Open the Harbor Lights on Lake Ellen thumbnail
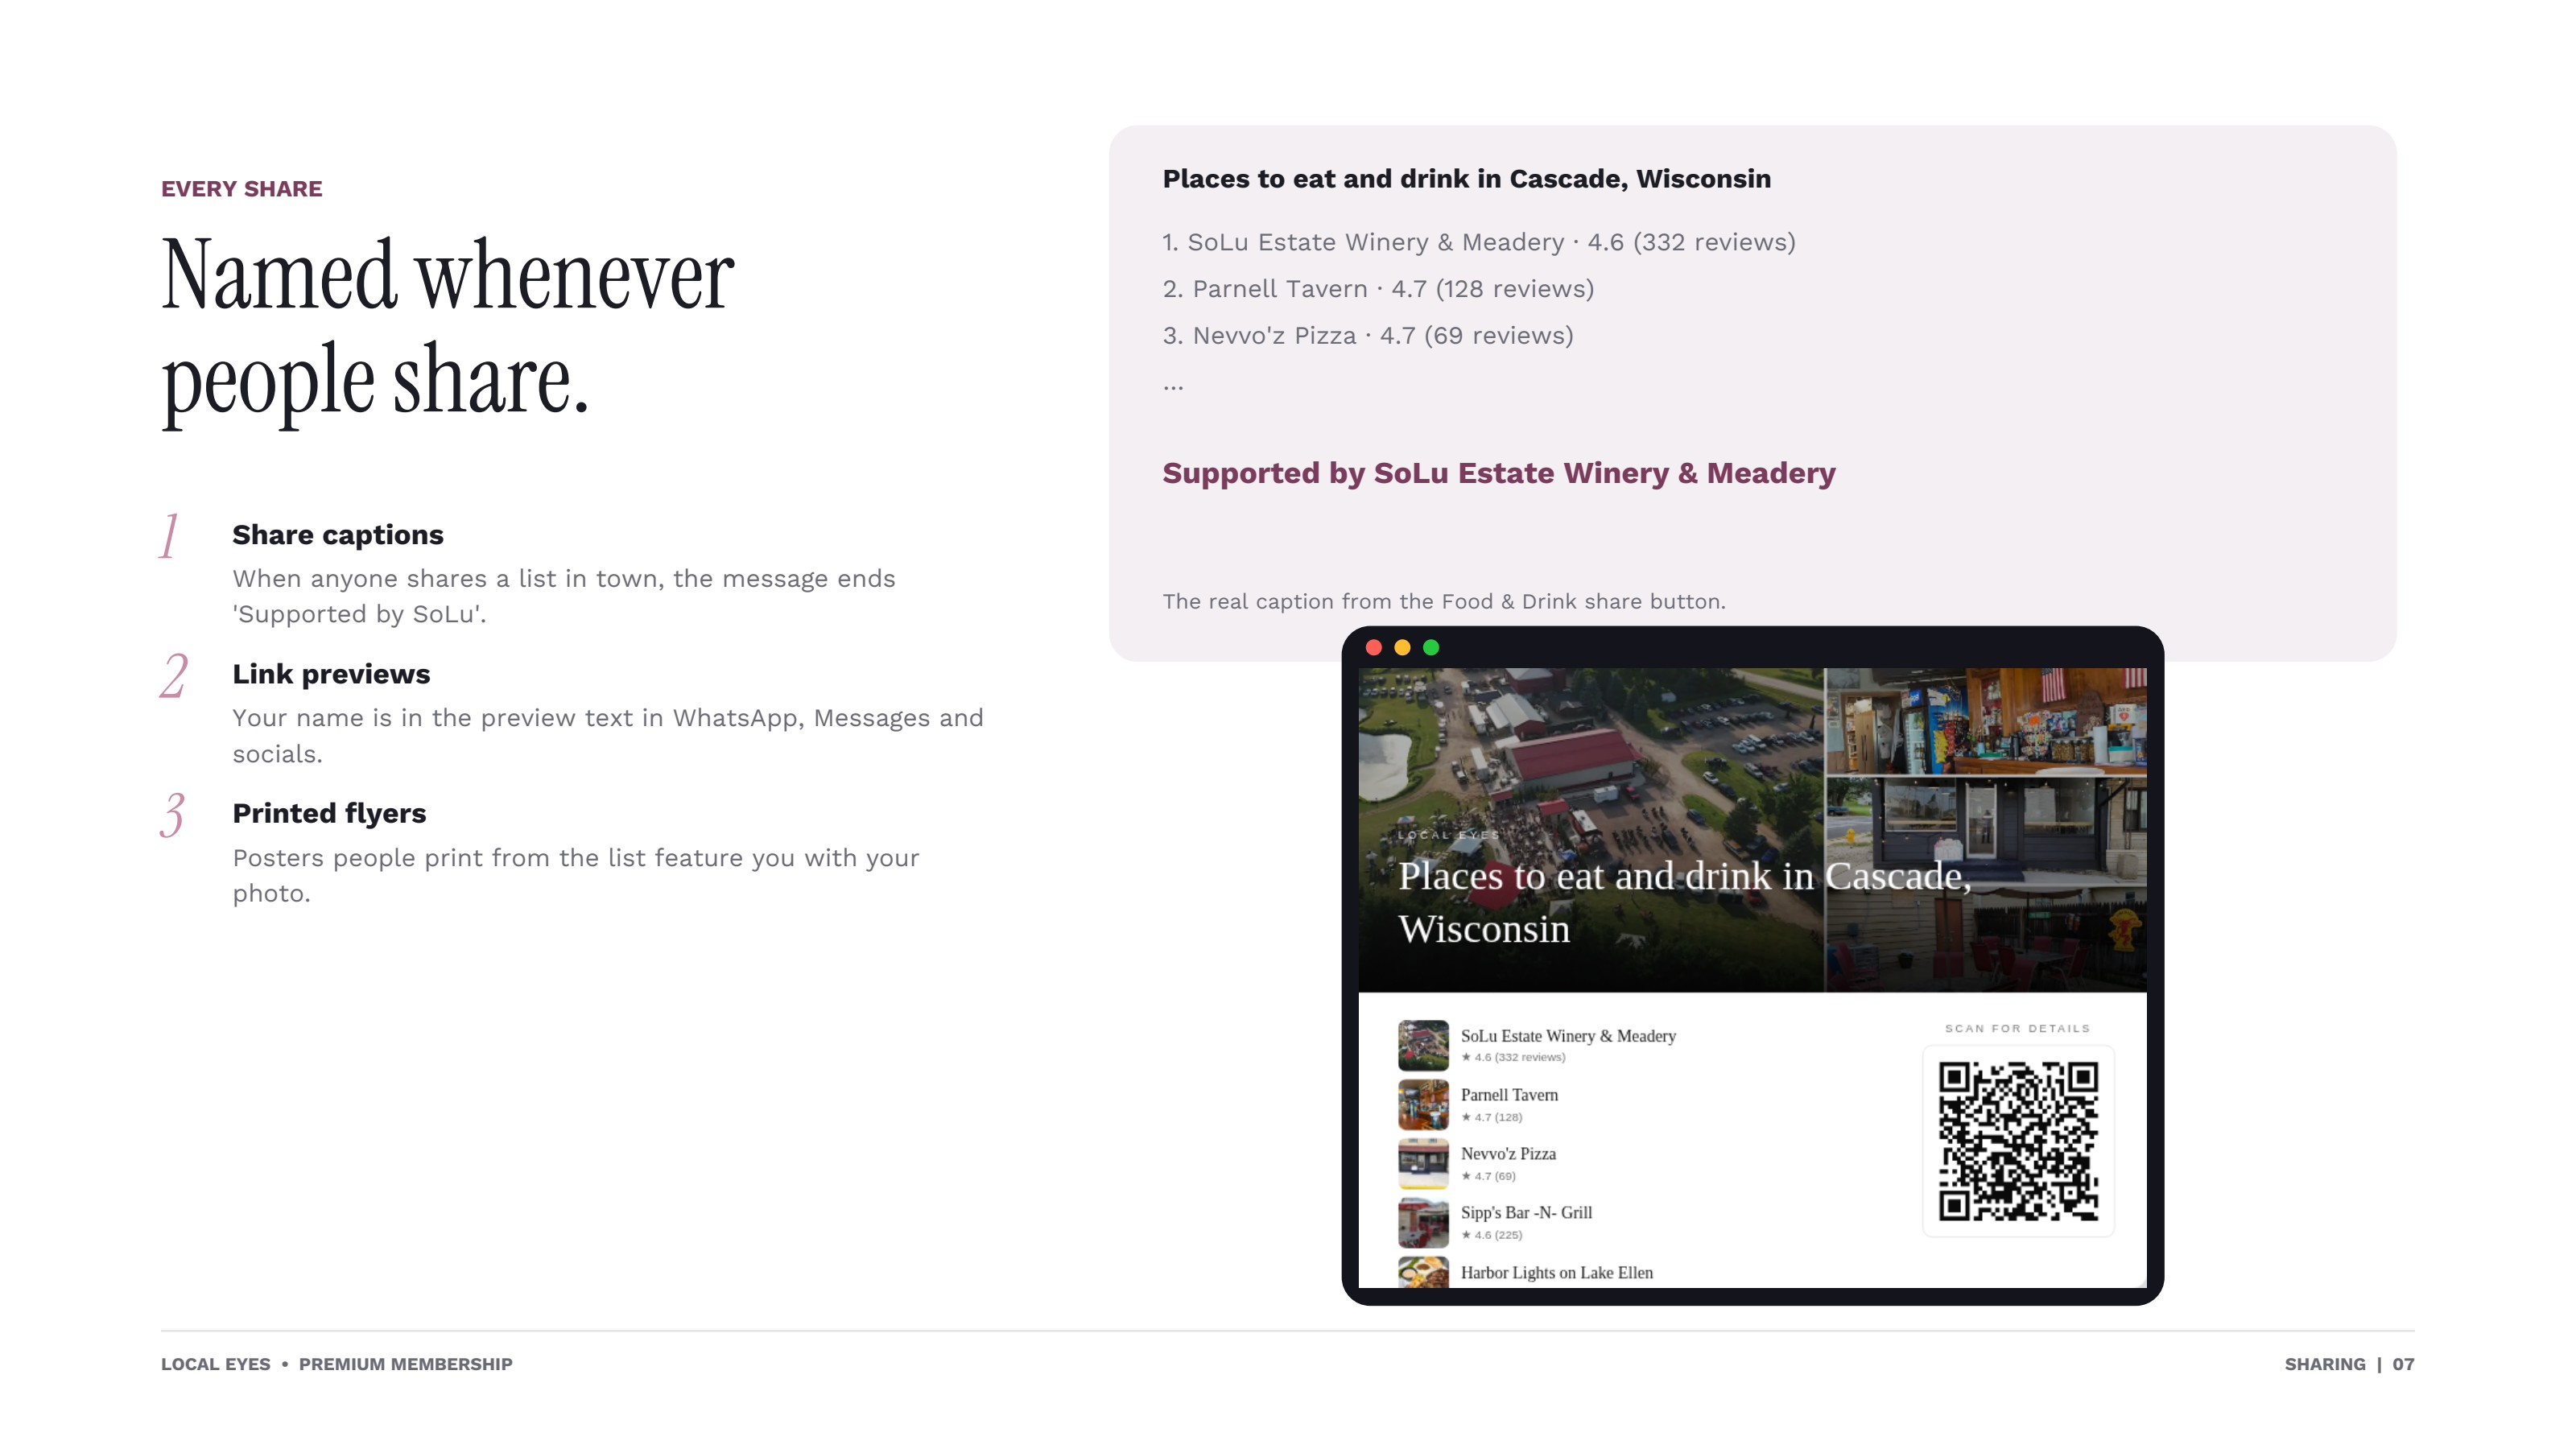This screenshot has width=2576, height=1449. (1423, 1272)
